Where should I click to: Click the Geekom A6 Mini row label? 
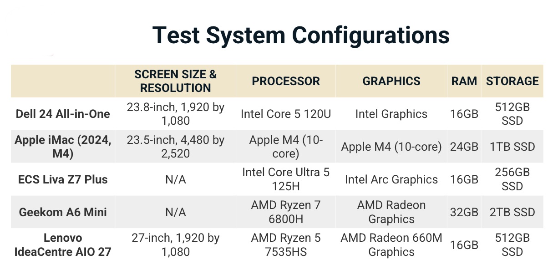(x=64, y=212)
